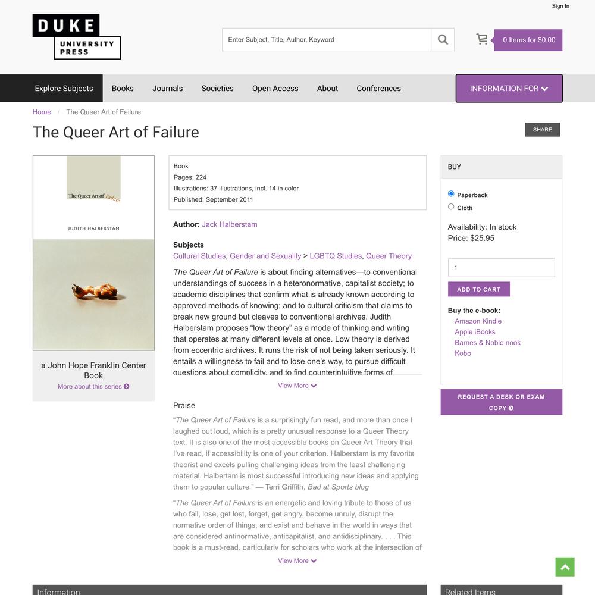Expand View More under Praise section
The height and width of the screenshot is (595, 595).
coord(297,561)
